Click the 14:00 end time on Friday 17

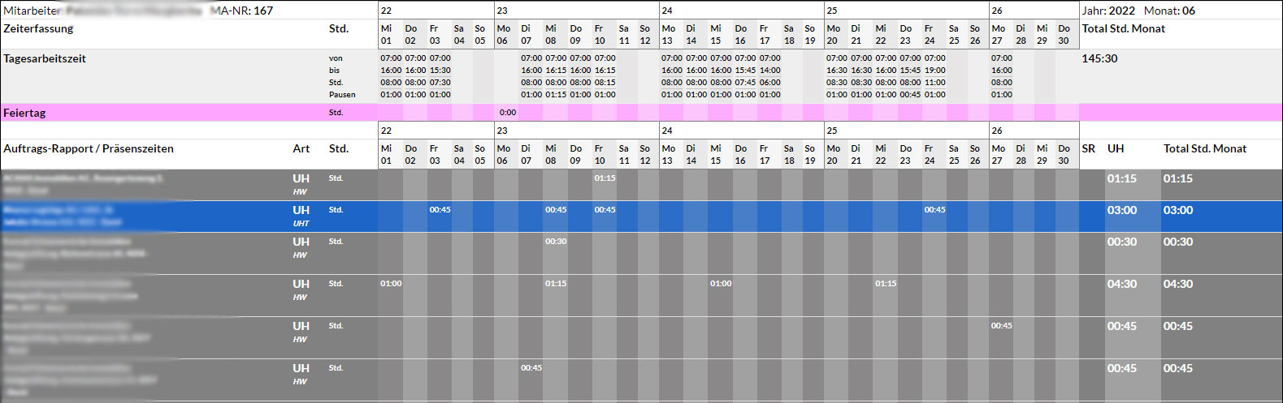(769, 71)
